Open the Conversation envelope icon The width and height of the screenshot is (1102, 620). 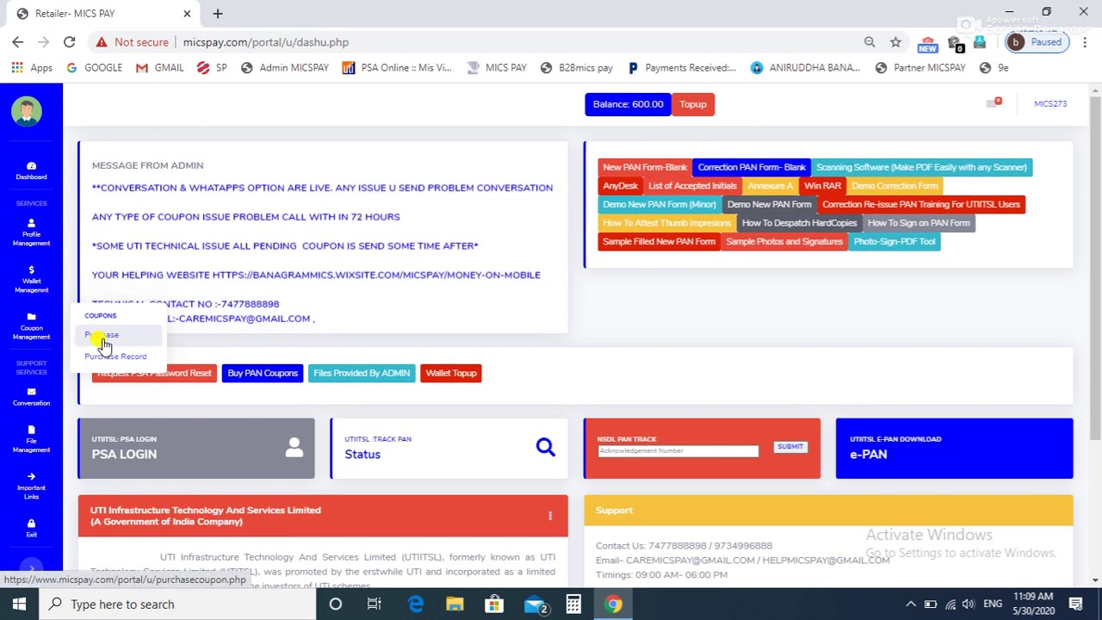click(31, 392)
